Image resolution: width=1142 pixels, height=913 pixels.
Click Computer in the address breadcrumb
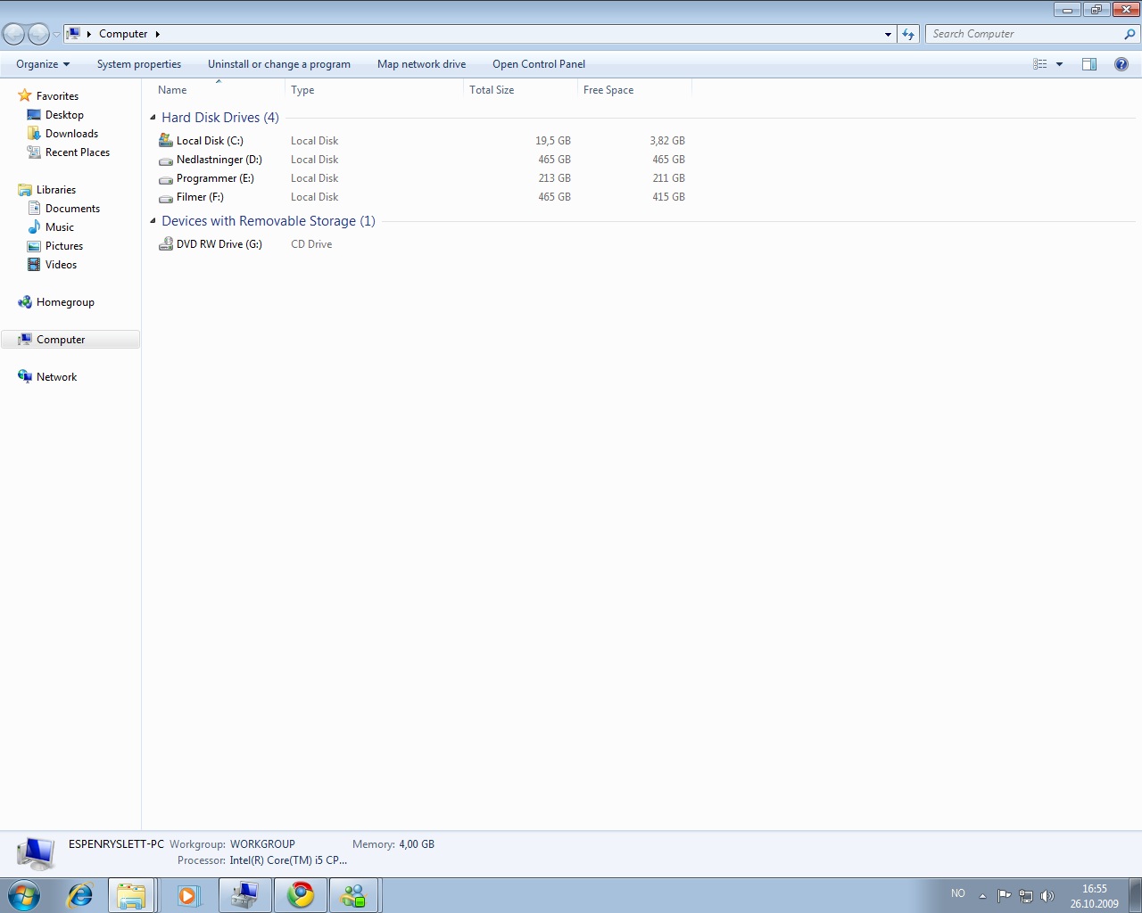[123, 34]
